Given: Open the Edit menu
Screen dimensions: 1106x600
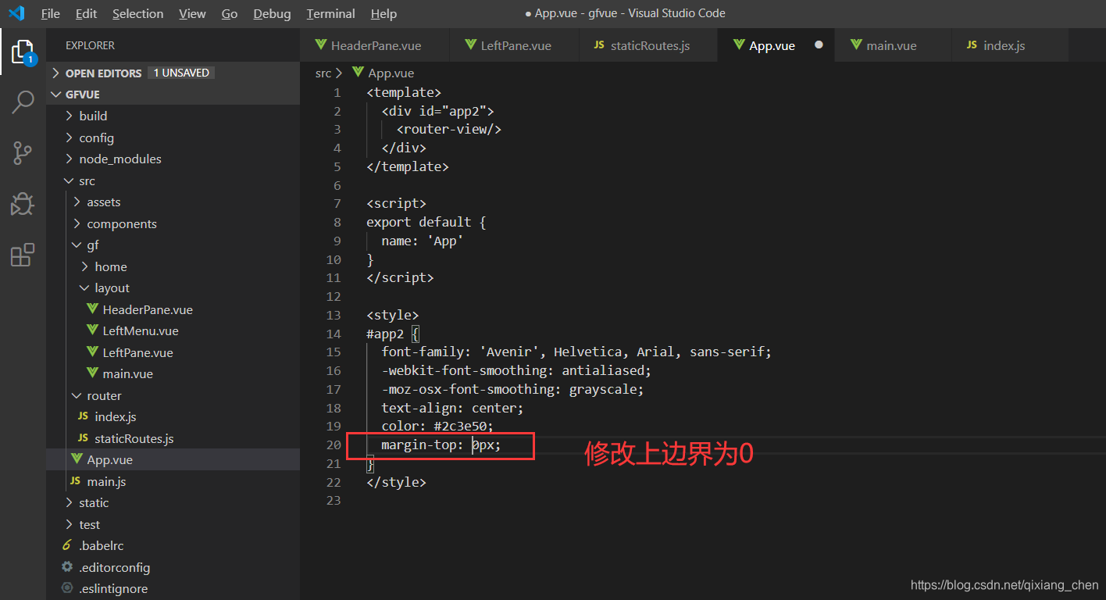Looking at the screenshot, I should pos(87,13).
